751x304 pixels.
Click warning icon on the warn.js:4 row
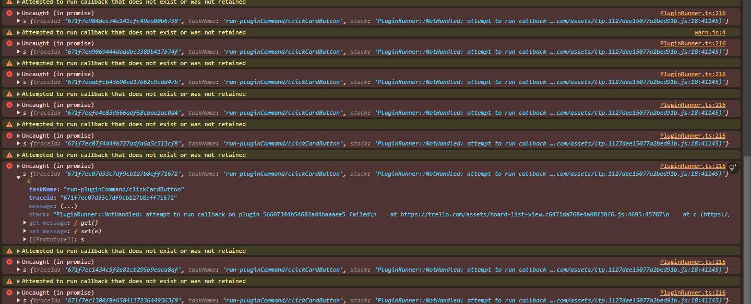tap(9, 32)
